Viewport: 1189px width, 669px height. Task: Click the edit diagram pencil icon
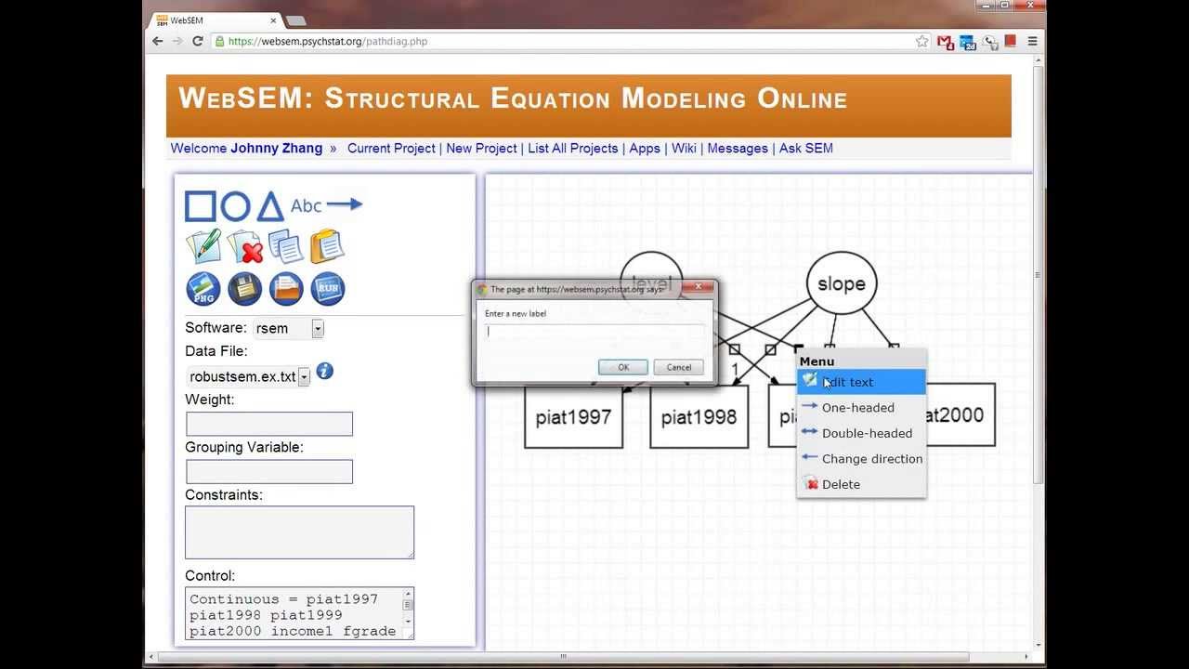tap(203, 246)
